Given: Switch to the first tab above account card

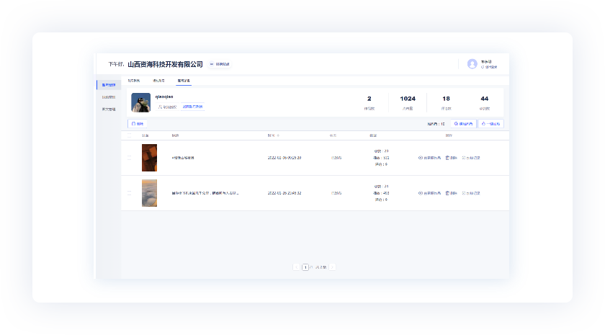Looking at the screenshot, I should pos(134,81).
